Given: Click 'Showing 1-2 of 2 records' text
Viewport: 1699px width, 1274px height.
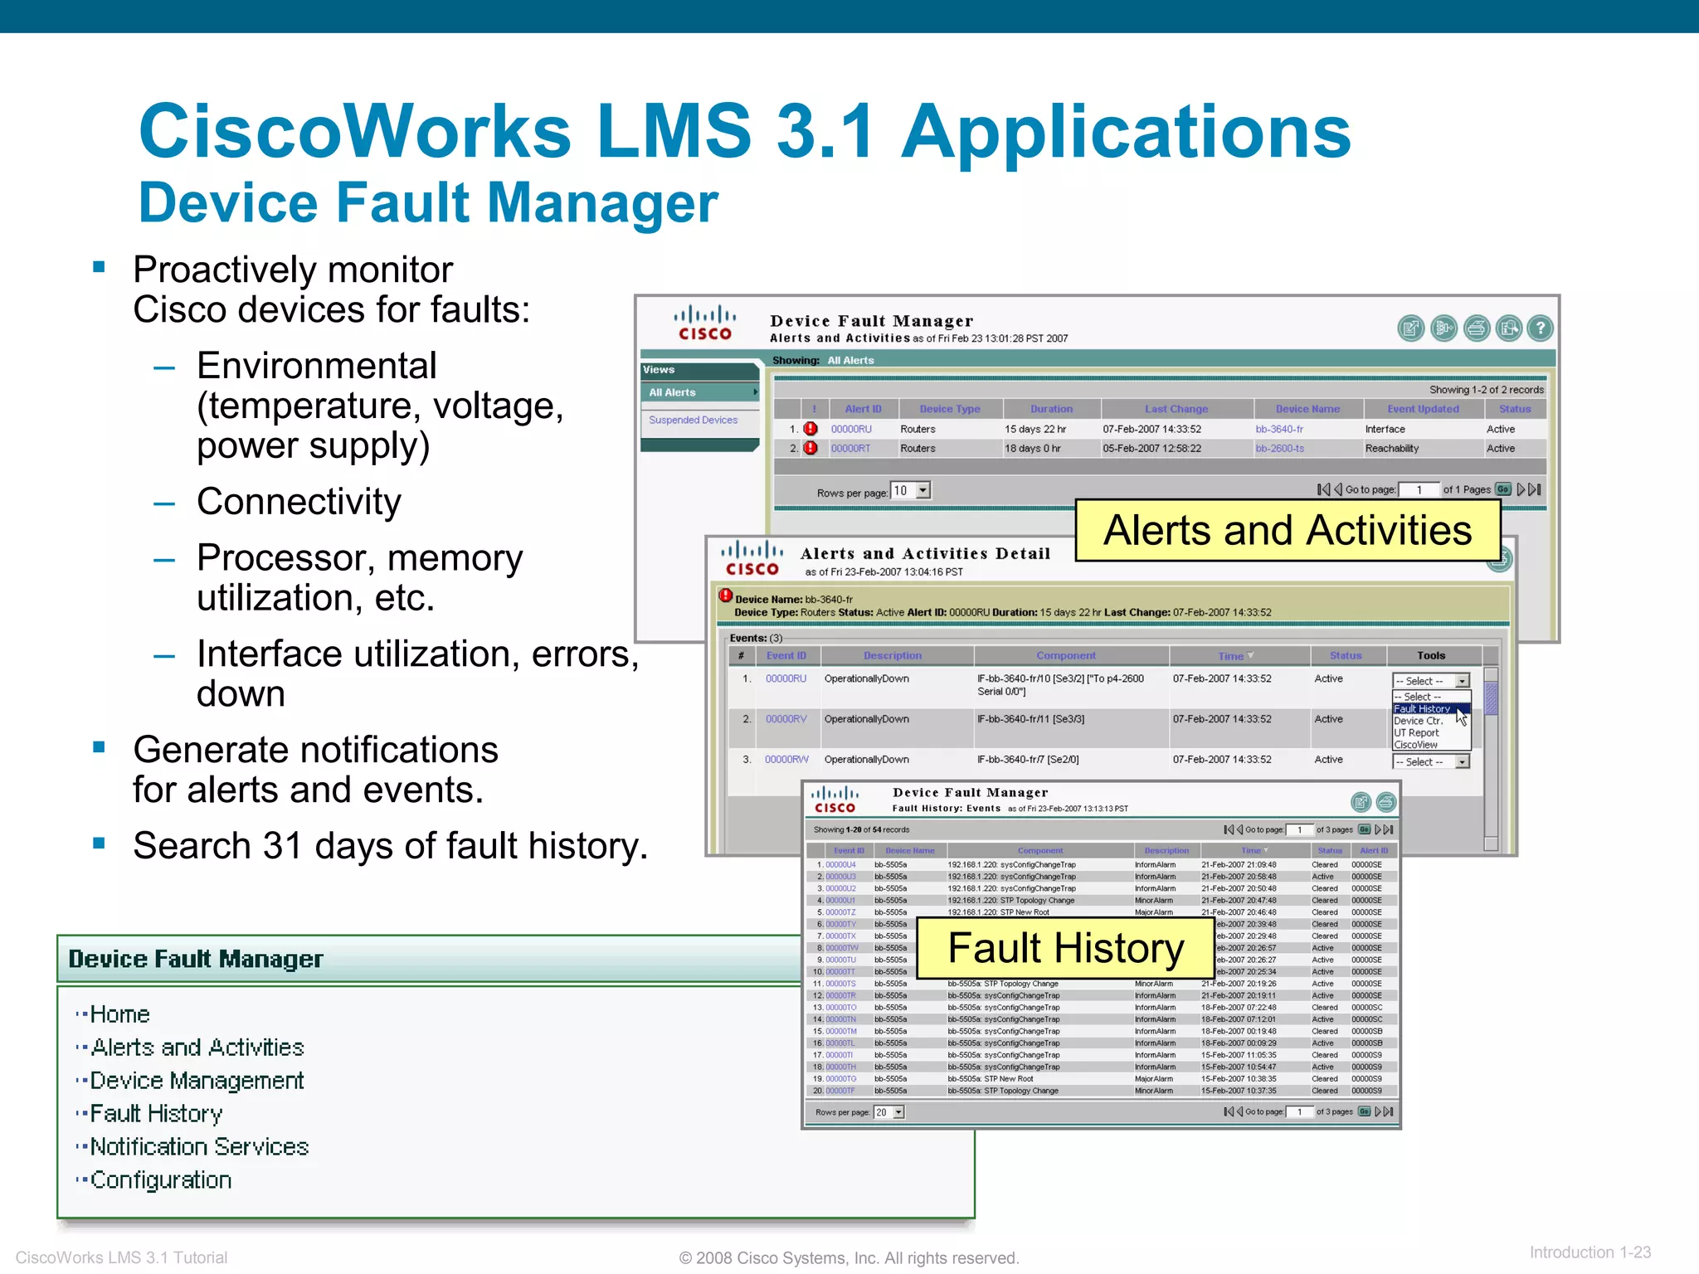Looking at the screenshot, I should (x=1487, y=390).
